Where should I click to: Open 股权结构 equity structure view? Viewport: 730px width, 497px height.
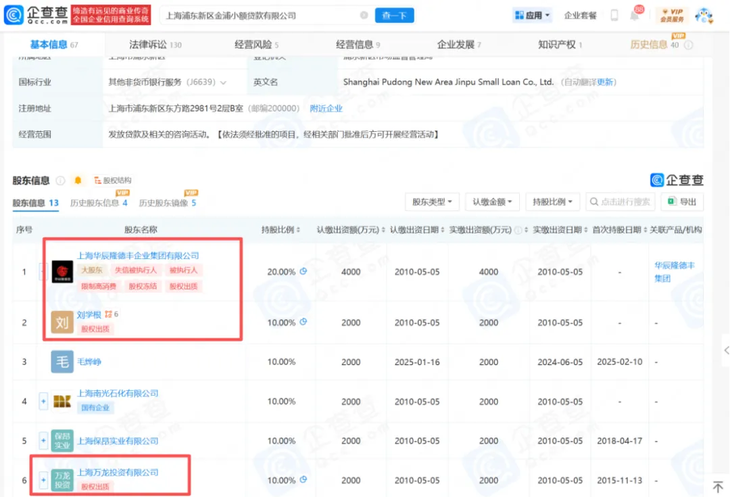(113, 181)
